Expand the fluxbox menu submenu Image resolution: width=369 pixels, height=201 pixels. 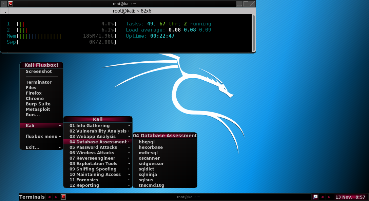[x=41, y=136]
